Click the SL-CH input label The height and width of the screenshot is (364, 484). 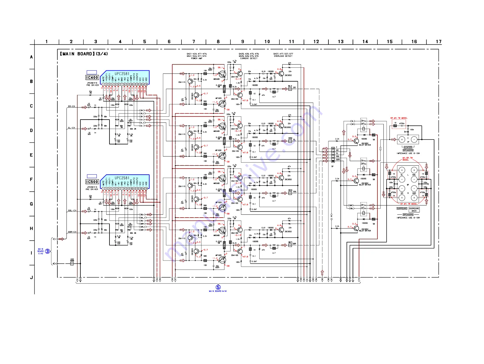[71, 128]
